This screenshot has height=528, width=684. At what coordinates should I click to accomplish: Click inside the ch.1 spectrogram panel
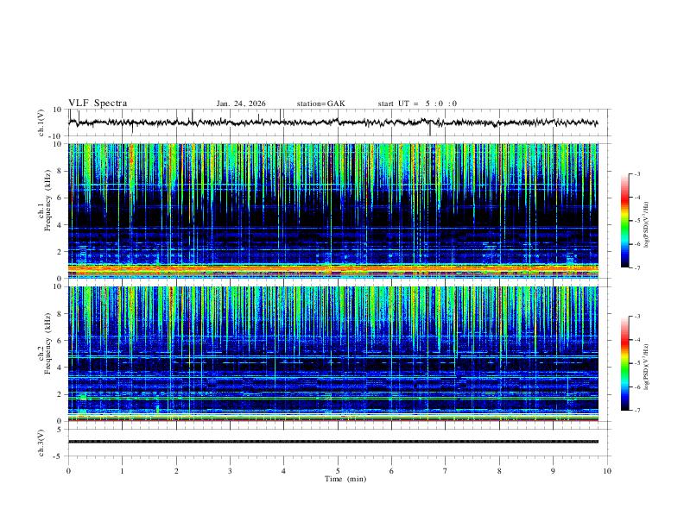[x=332, y=211]
